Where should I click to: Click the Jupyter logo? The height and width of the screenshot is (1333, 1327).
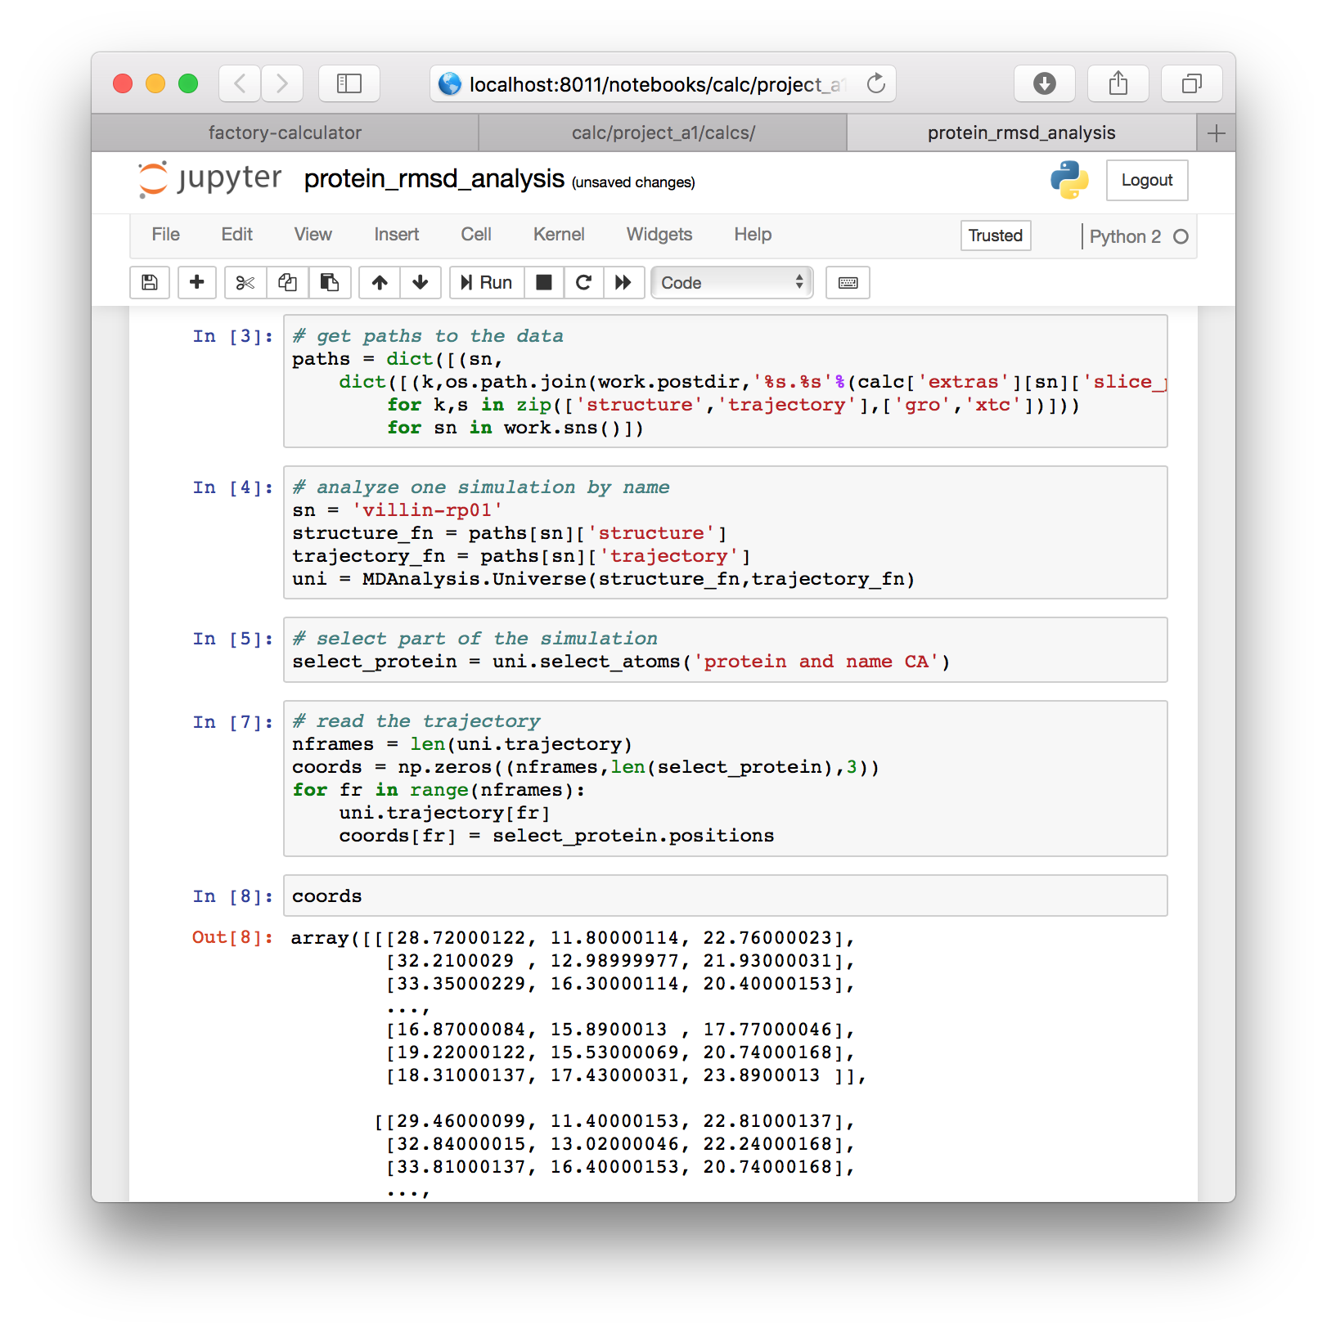(x=210, y=179)
